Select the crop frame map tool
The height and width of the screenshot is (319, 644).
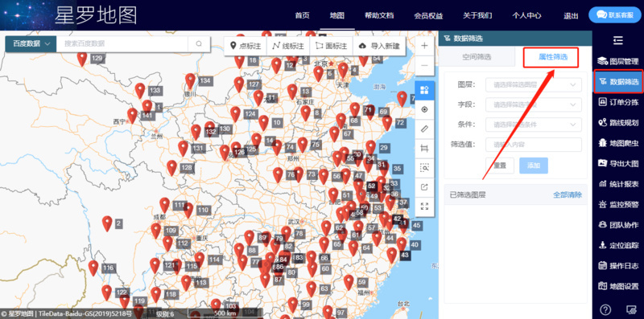[425, 149]
